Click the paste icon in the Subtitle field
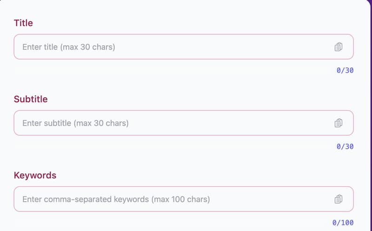372x231 pixels. pos(339,123)
